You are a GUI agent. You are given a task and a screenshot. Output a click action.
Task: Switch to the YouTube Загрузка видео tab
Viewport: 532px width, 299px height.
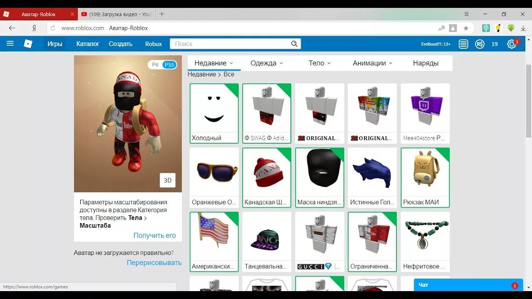[116, 14]
